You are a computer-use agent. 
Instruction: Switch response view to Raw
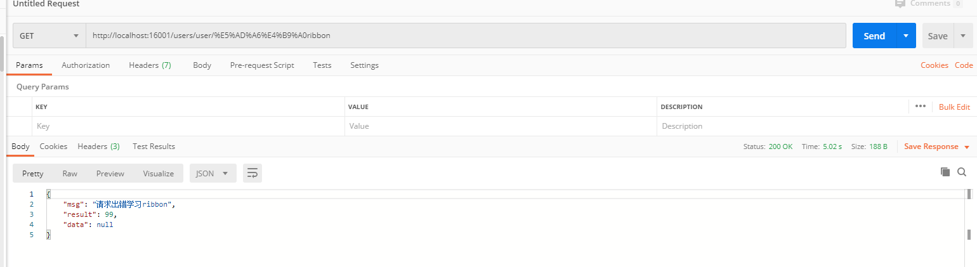click(70, 173)
